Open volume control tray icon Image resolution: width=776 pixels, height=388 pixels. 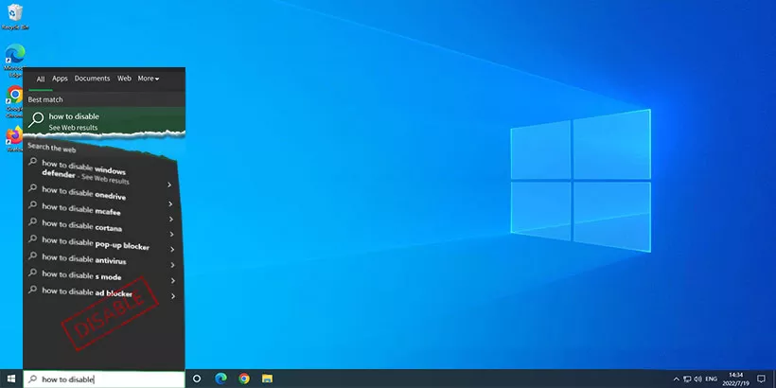tap(697, 379)
